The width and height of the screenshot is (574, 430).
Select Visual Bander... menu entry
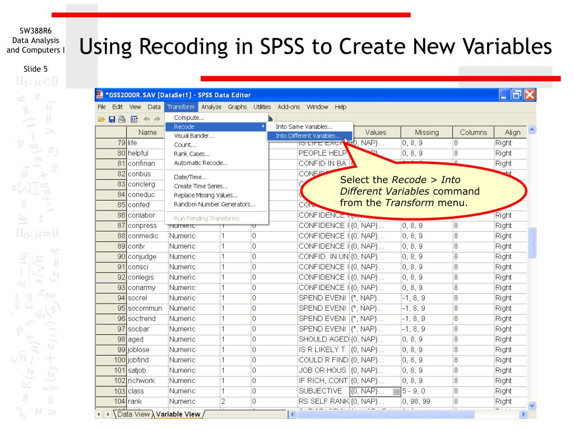tap(216, 136)
